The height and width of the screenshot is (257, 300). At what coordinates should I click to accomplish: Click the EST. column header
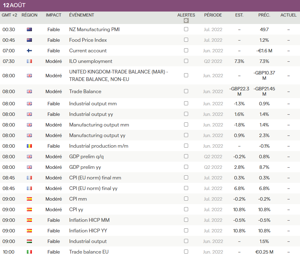tap(239, 15)
